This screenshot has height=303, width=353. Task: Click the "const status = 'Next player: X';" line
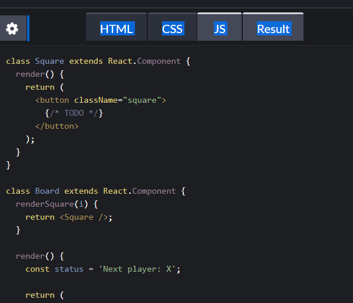click(x=103, y=269)
